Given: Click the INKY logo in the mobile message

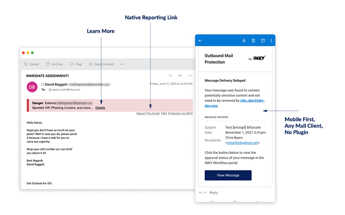Looking at the screenshot, I should click(259, 58).
